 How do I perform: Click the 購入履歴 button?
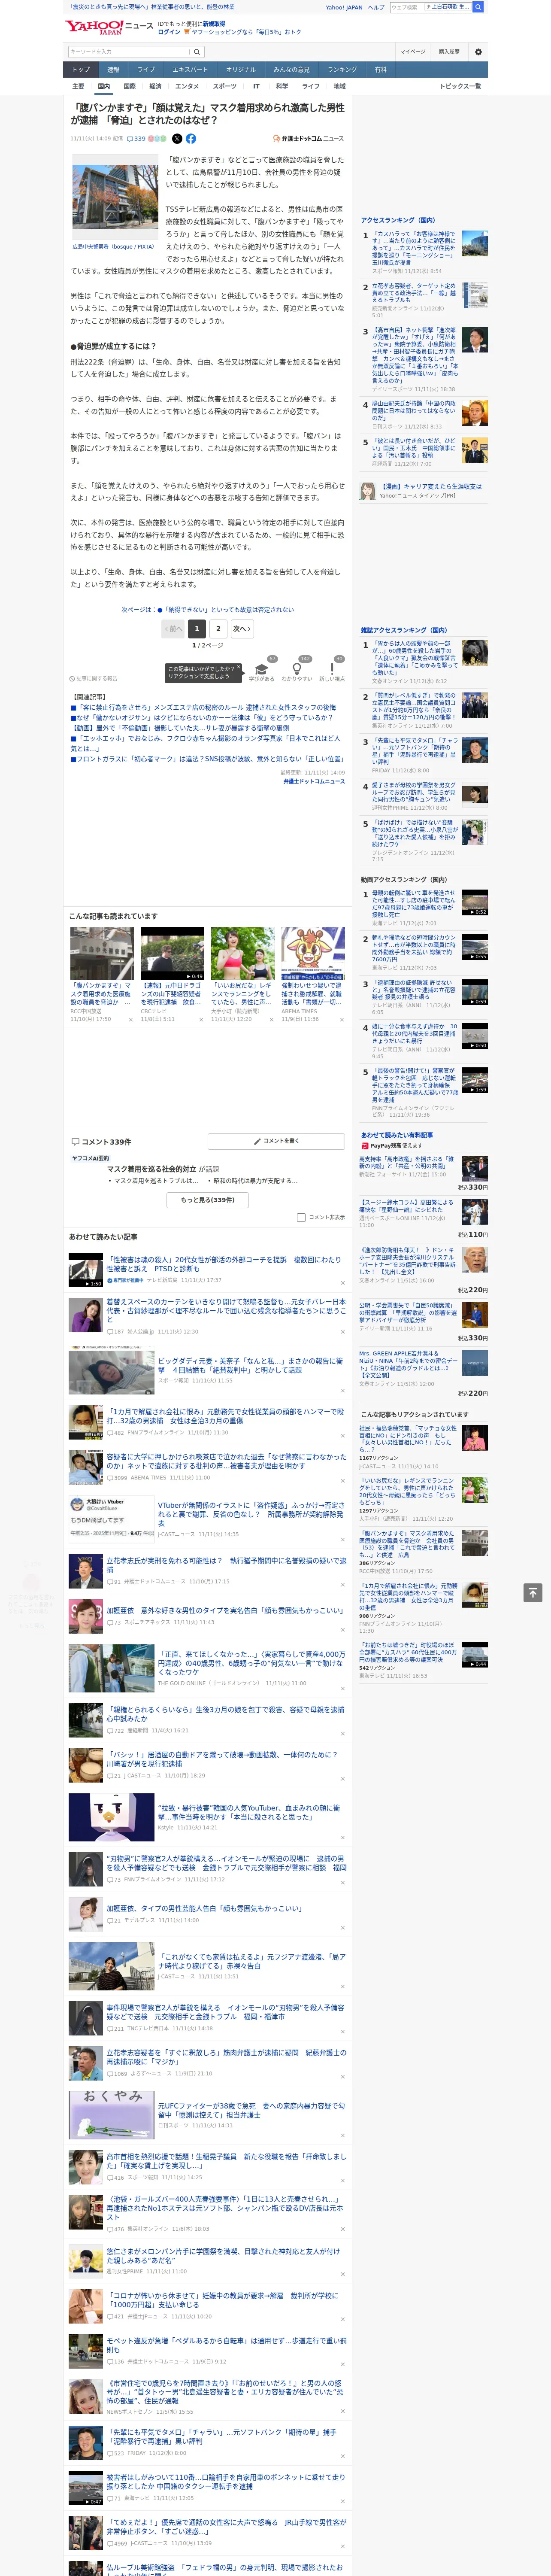tap(449, 51)
